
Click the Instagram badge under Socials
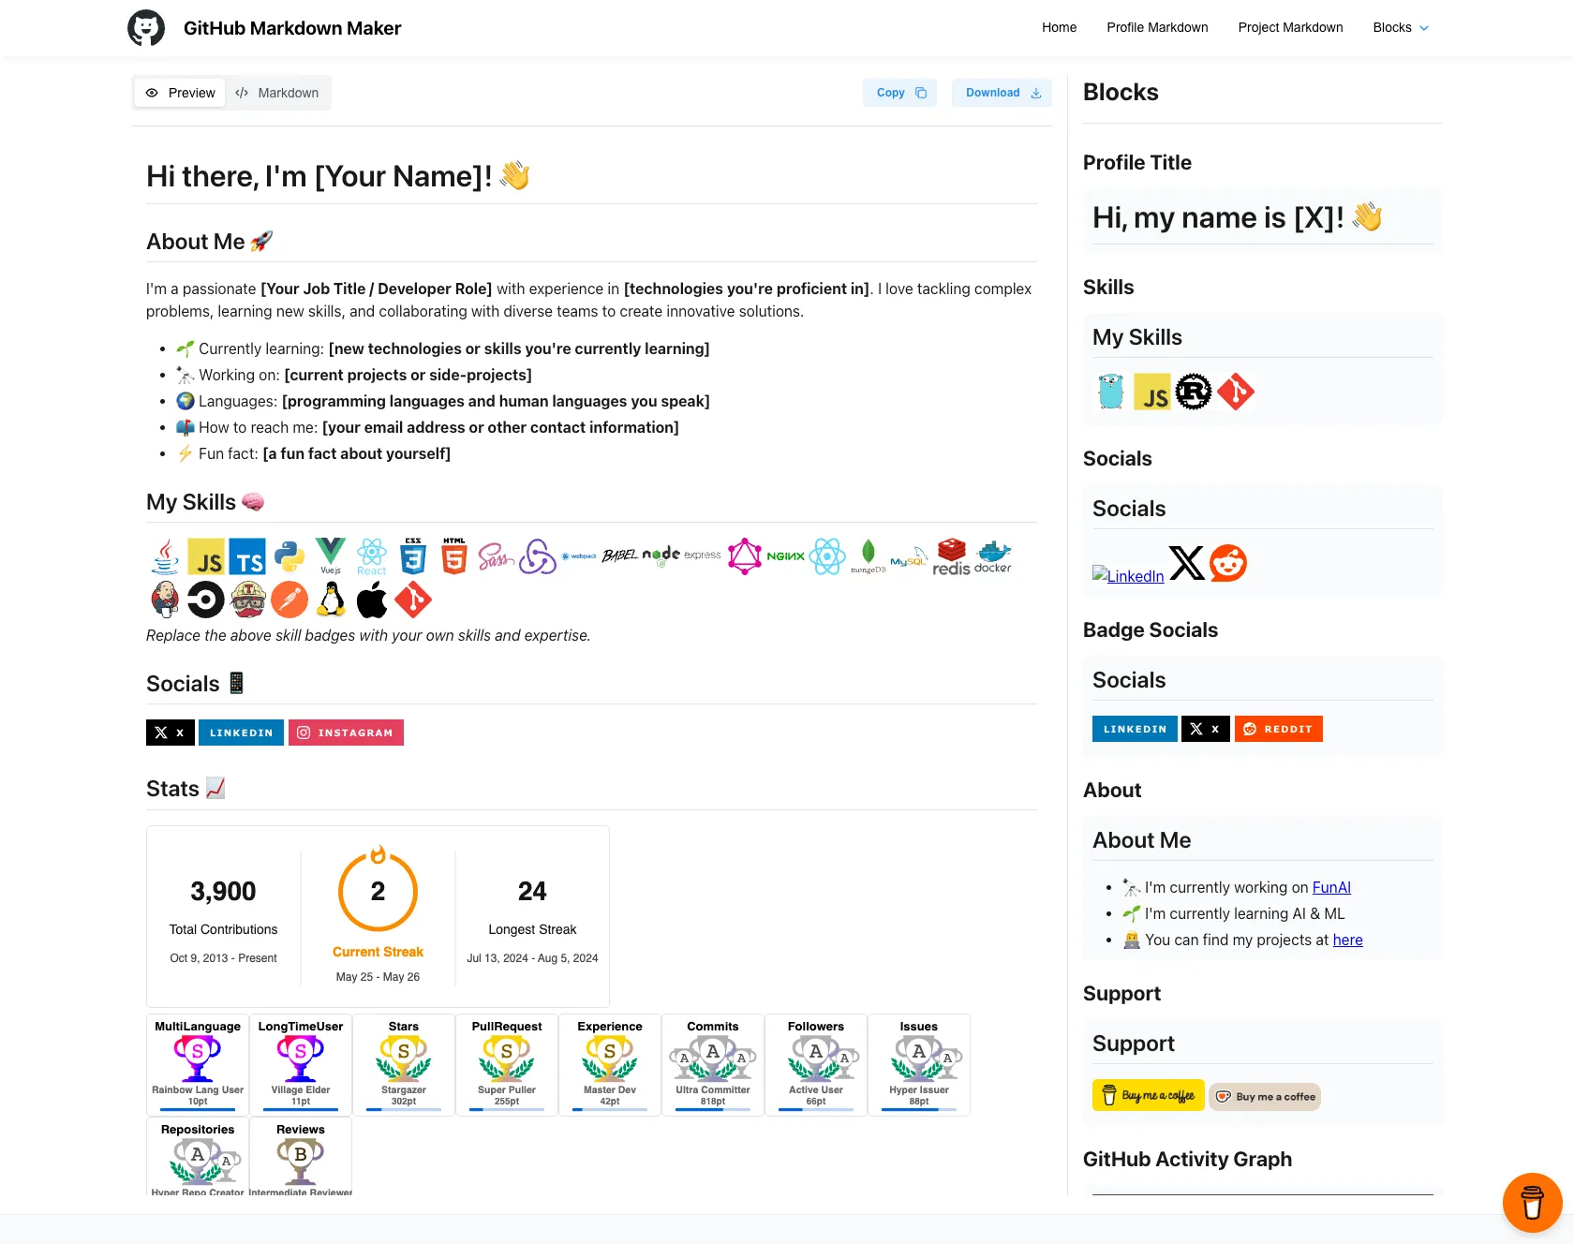346,732
